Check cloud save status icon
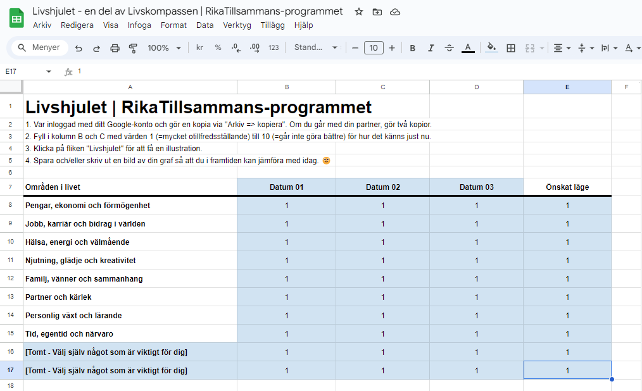642x391 pixels. click(395, 12)
